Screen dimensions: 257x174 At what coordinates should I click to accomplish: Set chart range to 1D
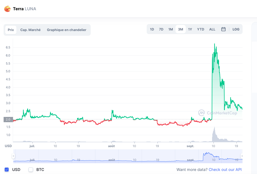(x=152, y=29)
